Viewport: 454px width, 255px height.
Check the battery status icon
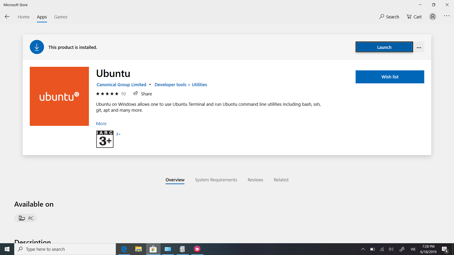coord(372,249)
